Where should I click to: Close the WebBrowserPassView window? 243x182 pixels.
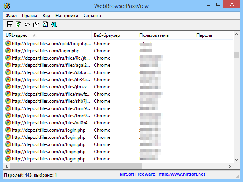232,4
